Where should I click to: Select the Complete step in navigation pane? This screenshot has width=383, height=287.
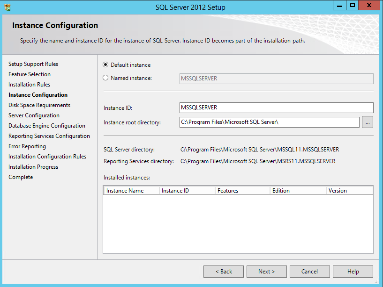pos(21,177)
